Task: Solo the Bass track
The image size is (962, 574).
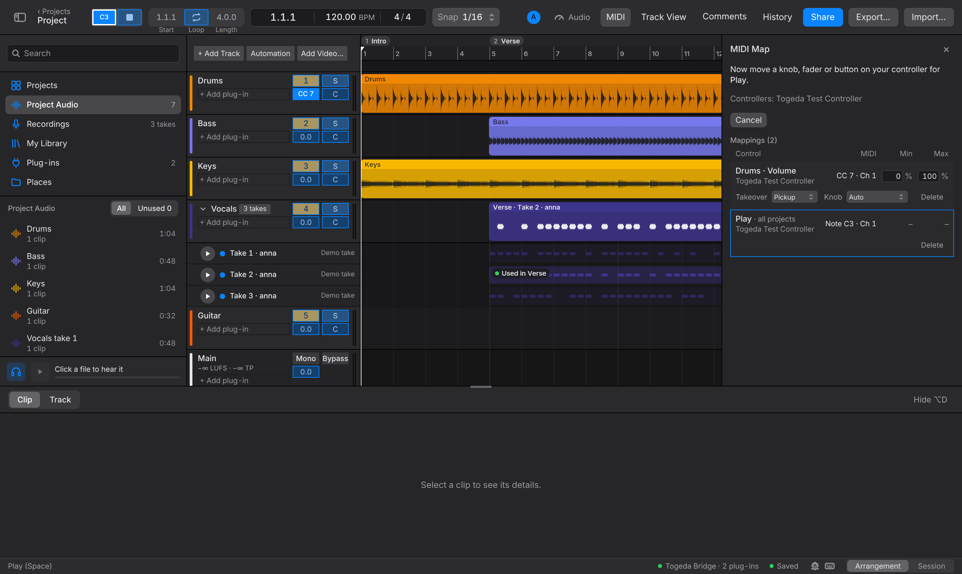Action: tap(335, 123)
